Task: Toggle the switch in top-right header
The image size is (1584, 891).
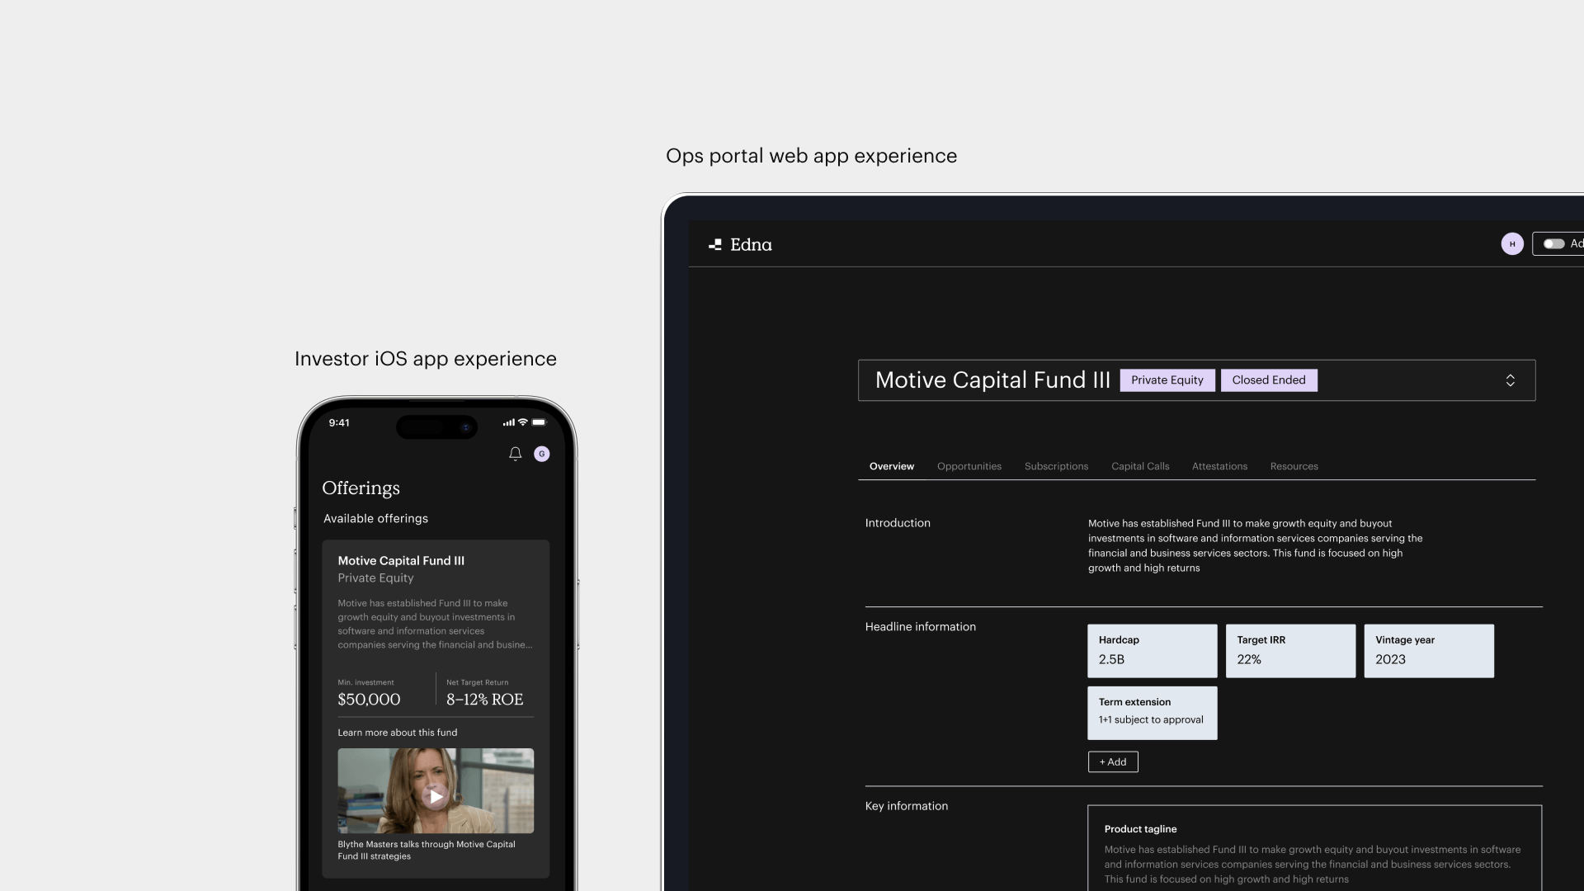Action: point(1554,244)
